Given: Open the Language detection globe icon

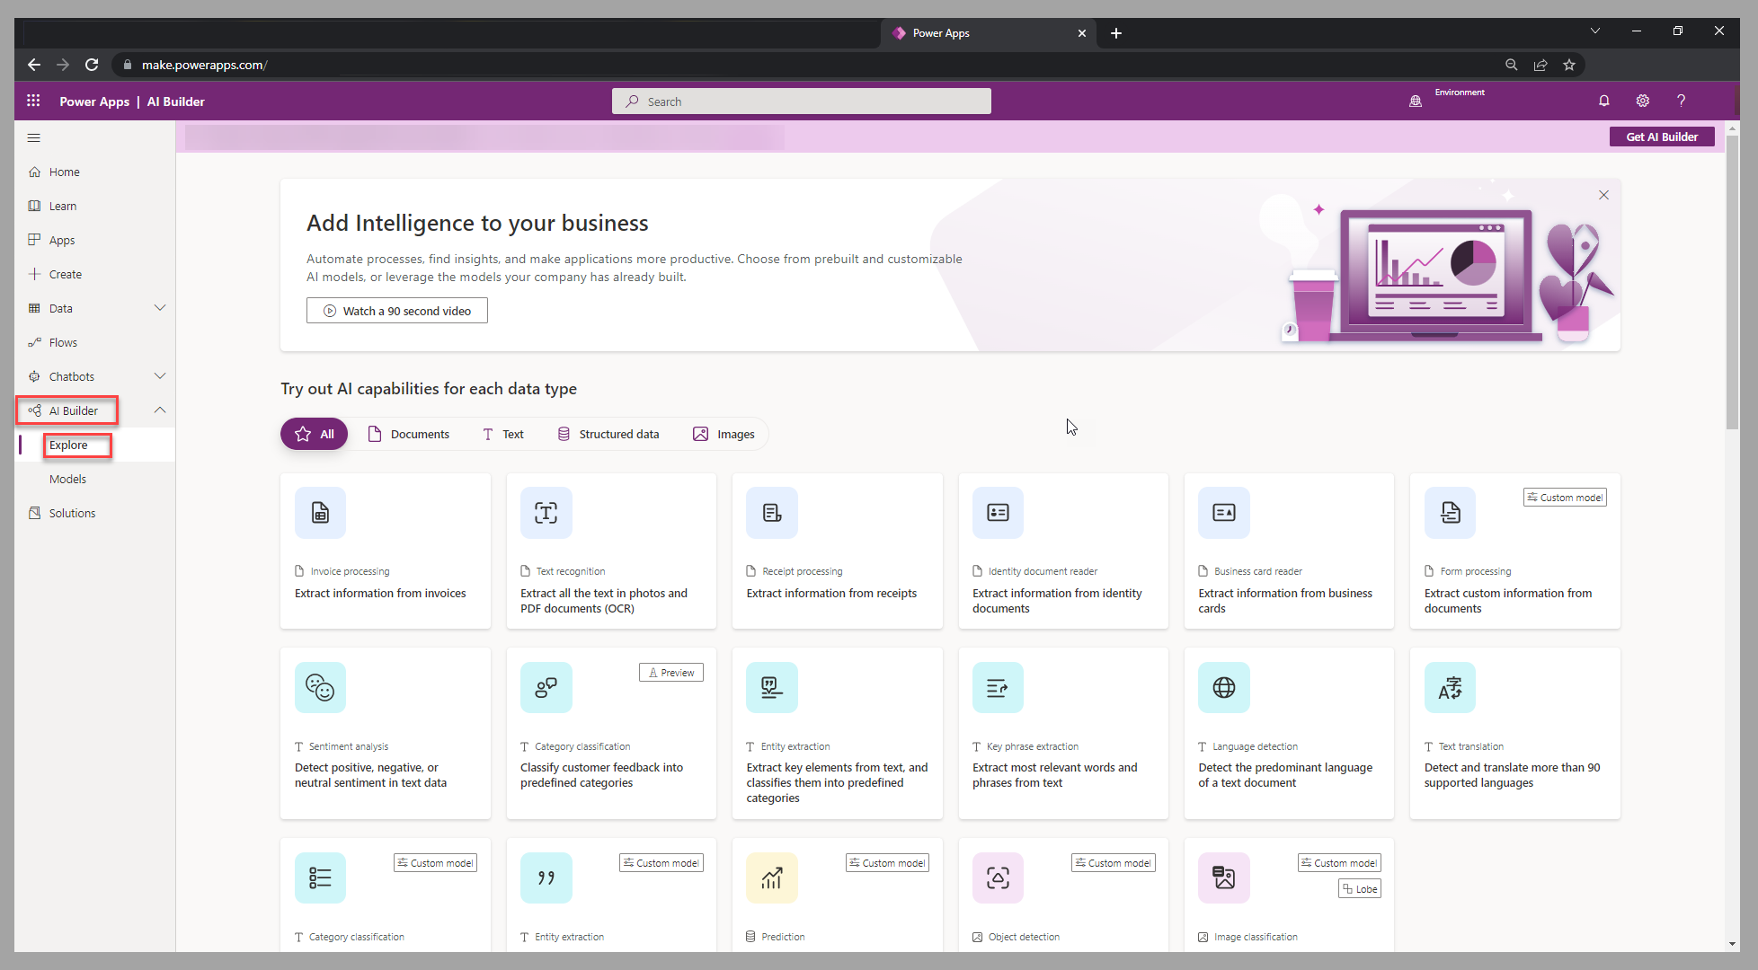Looking at the screenshot, I should (1223, 686).
